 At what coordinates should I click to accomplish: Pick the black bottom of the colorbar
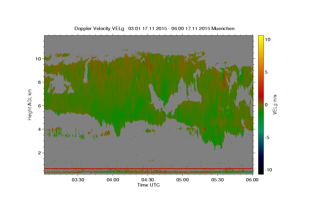click(261, 172)
